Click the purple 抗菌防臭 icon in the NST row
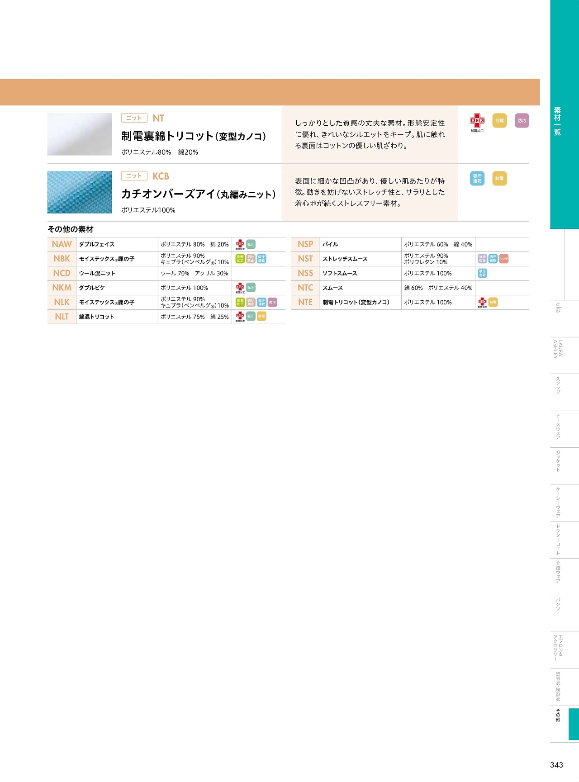The image size is (579, 782). 482,259
